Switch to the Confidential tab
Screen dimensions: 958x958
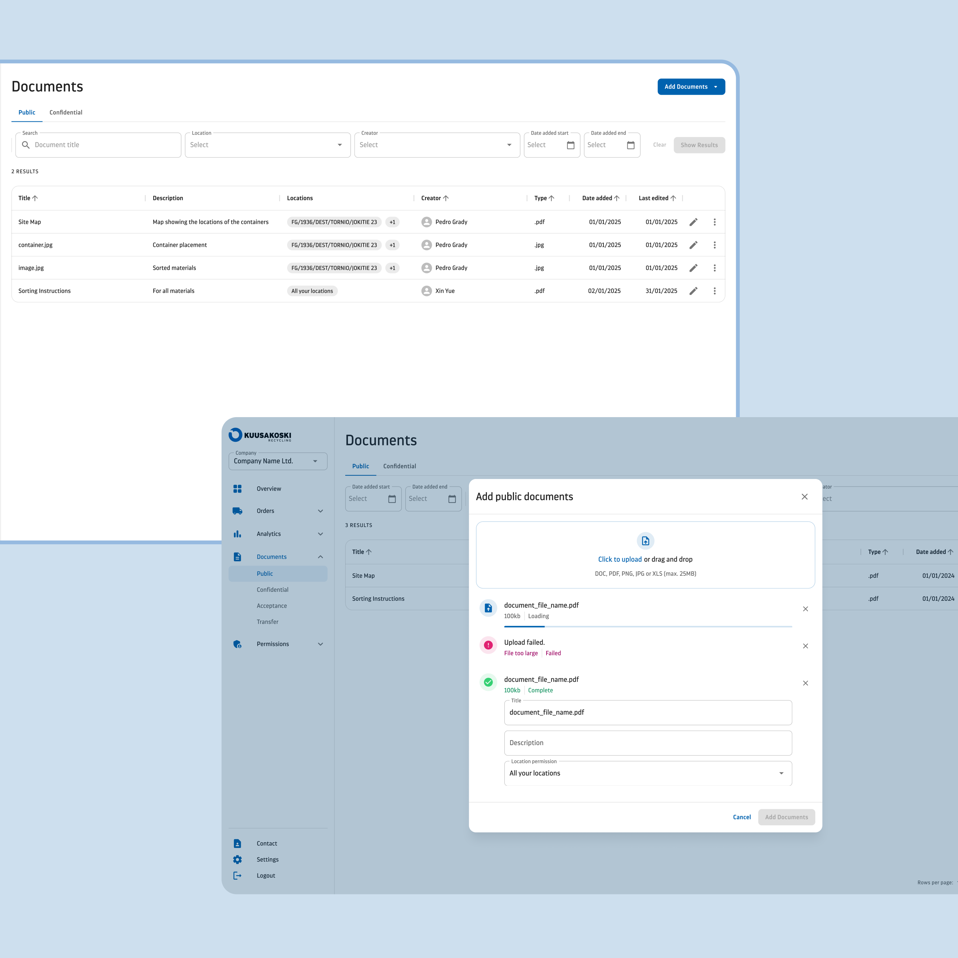click(x=66, y=112)
